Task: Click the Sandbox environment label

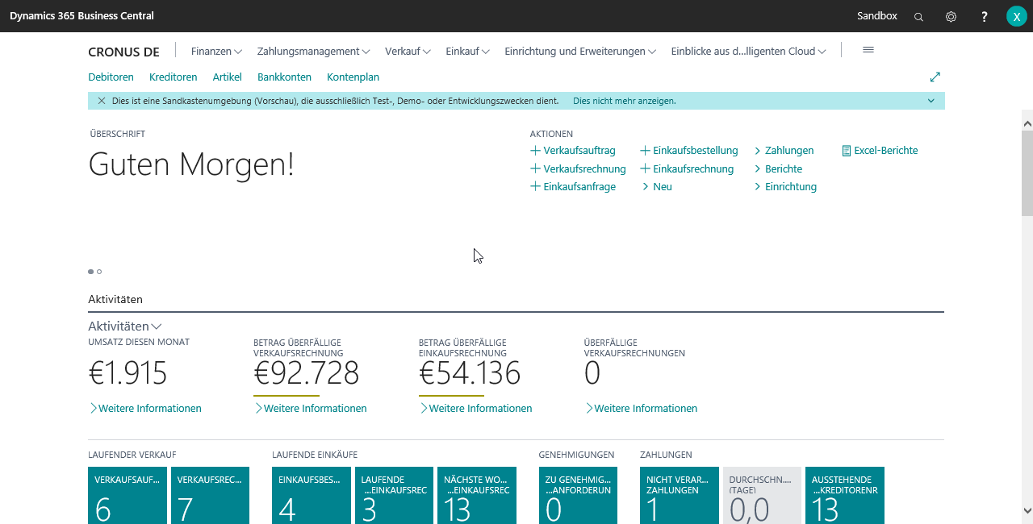Action: 877,16
